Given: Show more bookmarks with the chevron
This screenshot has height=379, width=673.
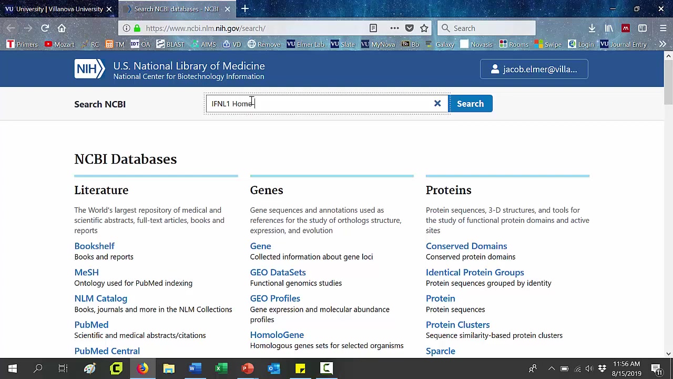Looking at the screenshot, I should (662, 44).
